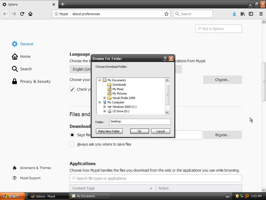Click the My Pictures folder icon
This screenshot has width=266, height=200.
(109, 93)
